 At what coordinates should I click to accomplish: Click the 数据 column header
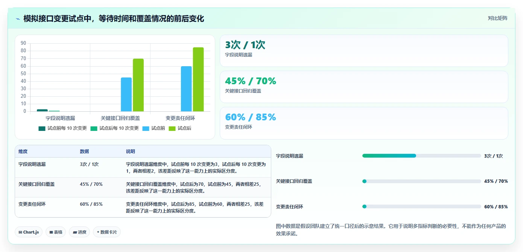pos(85,152)
